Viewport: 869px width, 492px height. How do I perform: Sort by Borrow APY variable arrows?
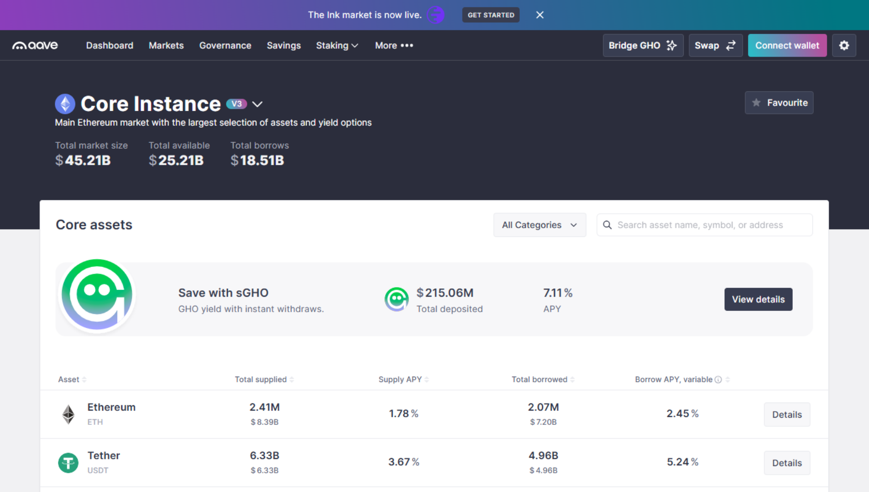(x=728, y=380)
